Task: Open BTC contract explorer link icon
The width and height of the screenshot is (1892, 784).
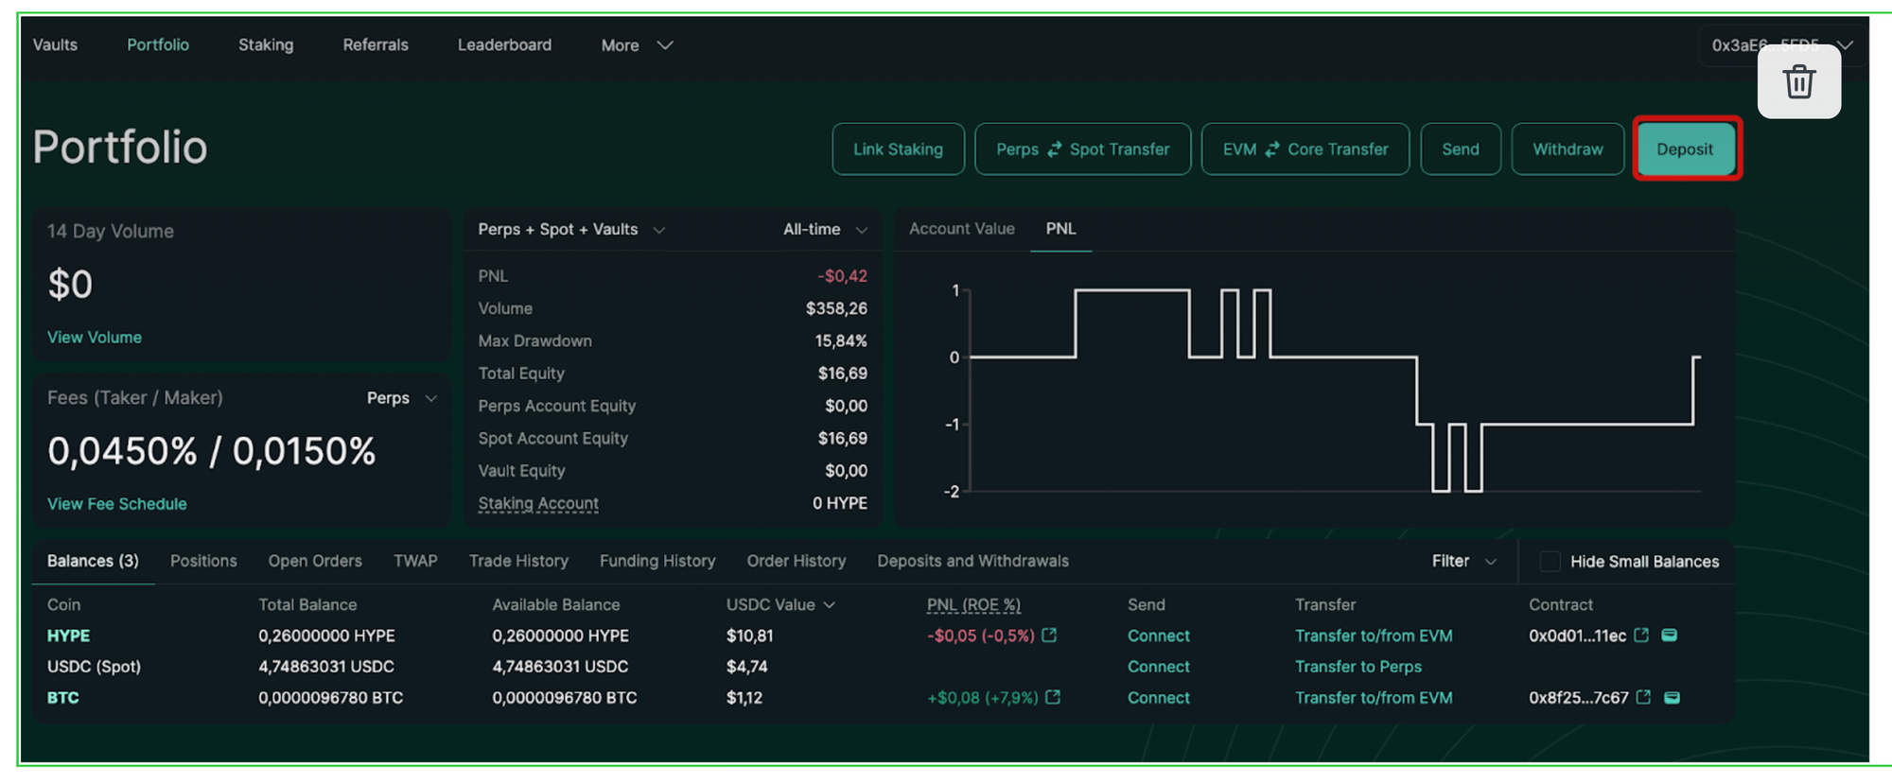Action: pos(1643,697)
